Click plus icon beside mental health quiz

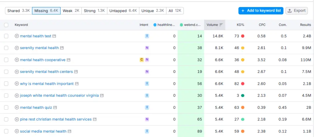coord(17,108)
